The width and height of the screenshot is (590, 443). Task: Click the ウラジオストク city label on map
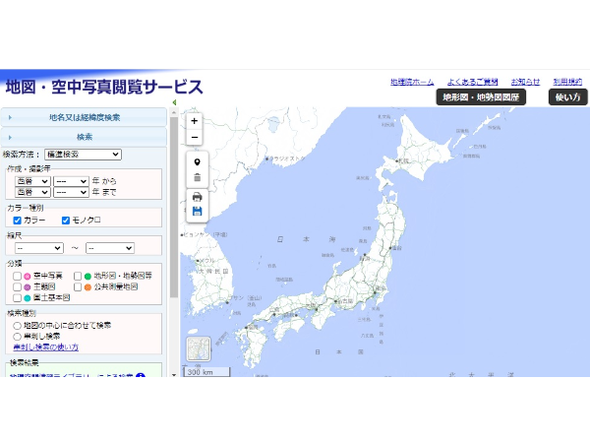(287, 158)
